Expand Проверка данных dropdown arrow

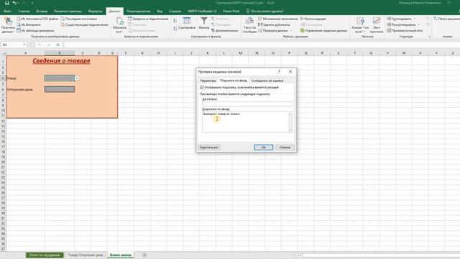point(291,30)
